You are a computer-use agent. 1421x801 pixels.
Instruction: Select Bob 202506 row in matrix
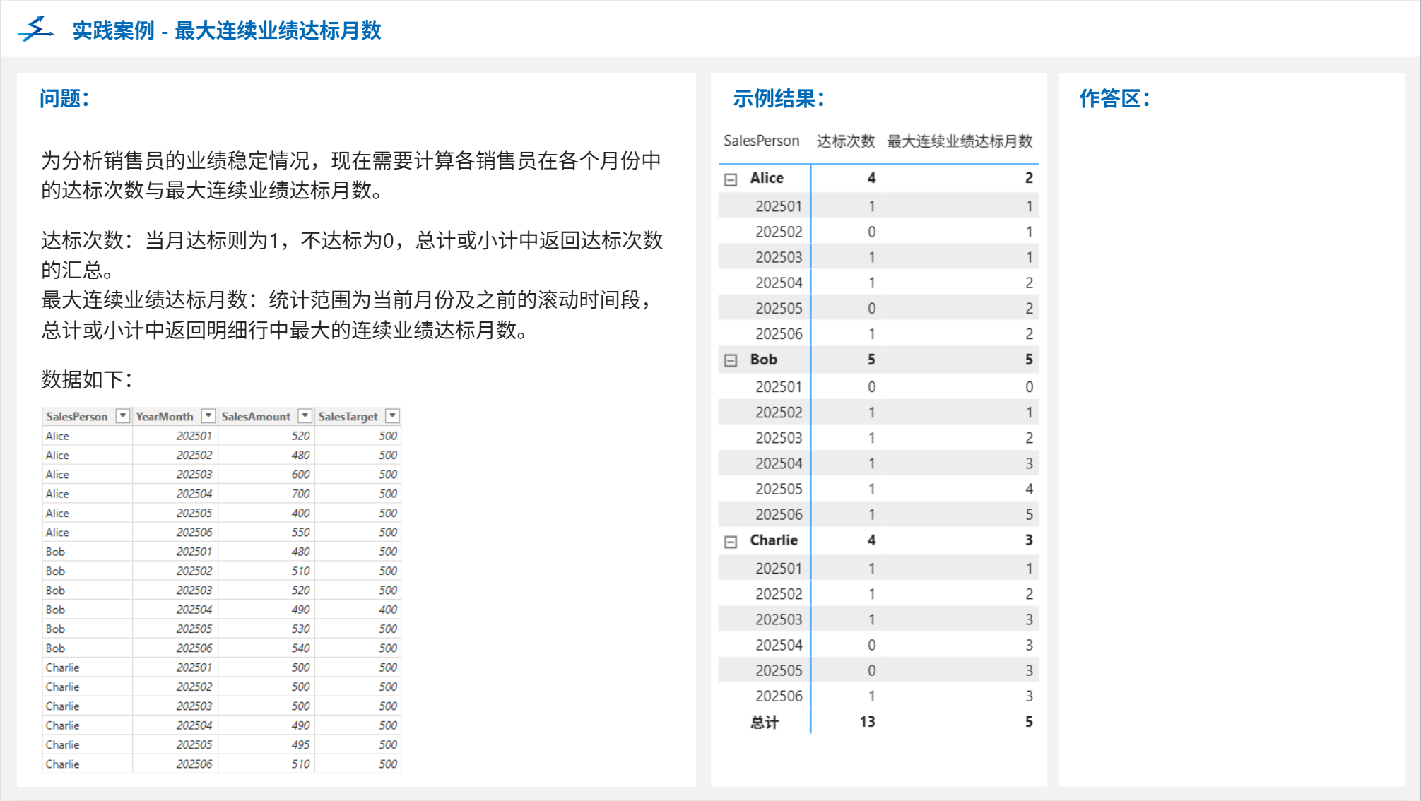coord(779,515)
